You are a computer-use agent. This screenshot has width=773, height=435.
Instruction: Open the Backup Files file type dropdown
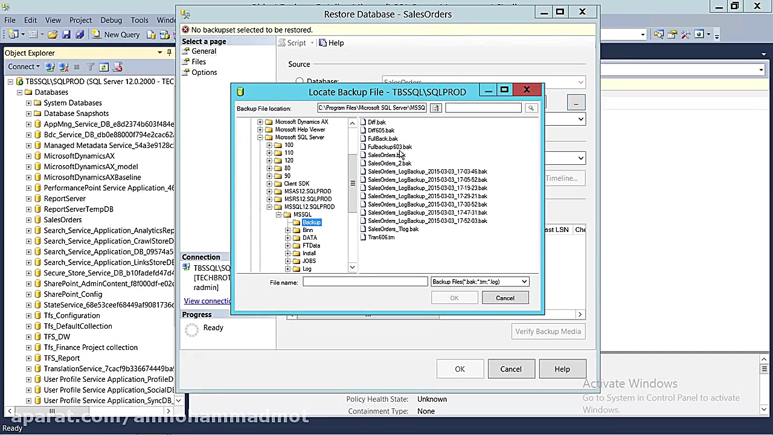pos(523,282)
